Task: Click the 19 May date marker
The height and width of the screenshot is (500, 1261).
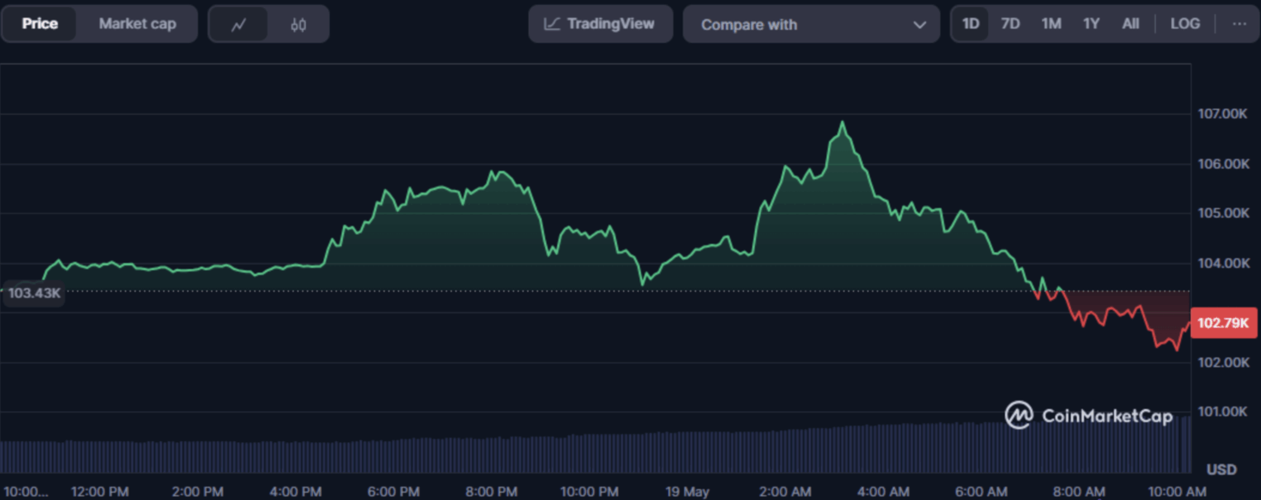Action: (x=687, y=491)
